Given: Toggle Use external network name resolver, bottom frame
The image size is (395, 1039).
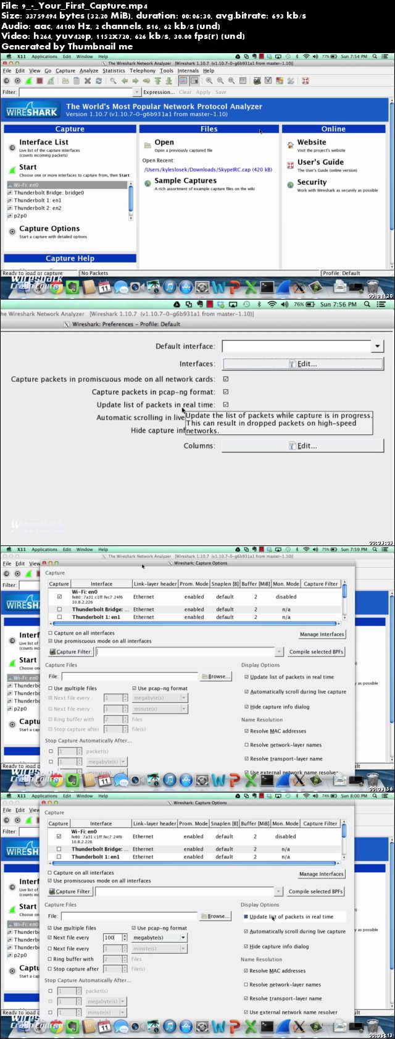Looking at the screenshot, I should 246,1012.
